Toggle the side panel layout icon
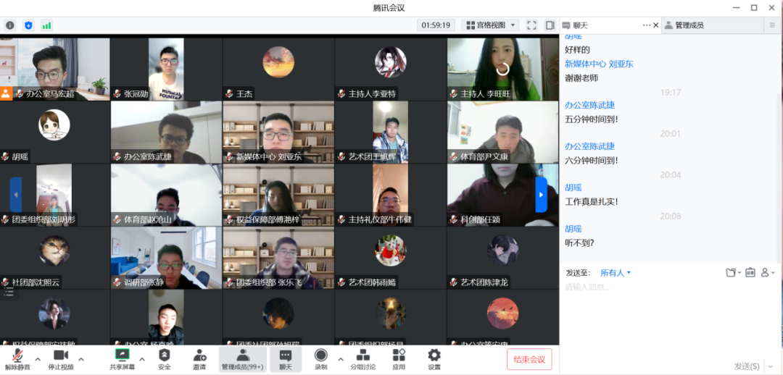The image size is (783, 375). coord(550,25)
